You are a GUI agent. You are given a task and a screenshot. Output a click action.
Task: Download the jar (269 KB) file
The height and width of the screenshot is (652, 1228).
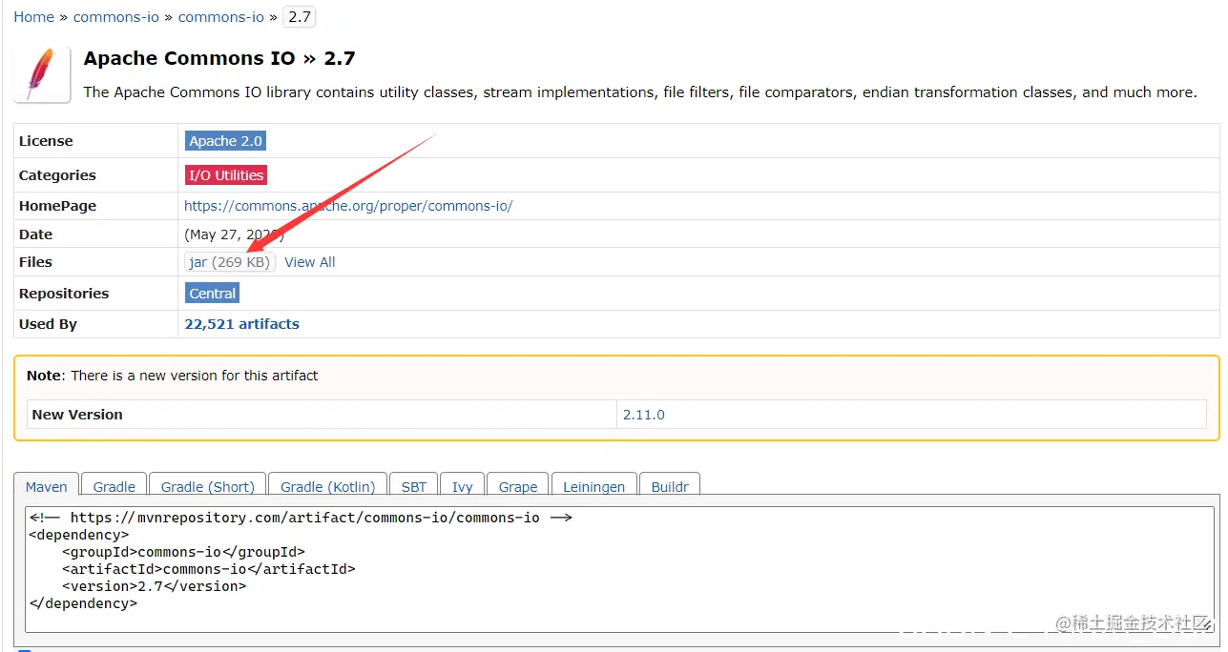pyautogui.click(x=230, y=262)
